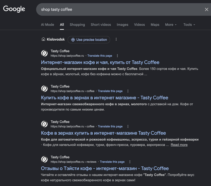Open three-dot menu for 'Кофе в зернах купить' result
The image size is (211, 186).
point(128,126)
